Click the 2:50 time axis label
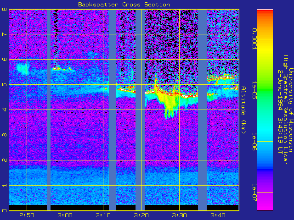The width and height of the screenshot is (294, 220). tap(27, 215)
